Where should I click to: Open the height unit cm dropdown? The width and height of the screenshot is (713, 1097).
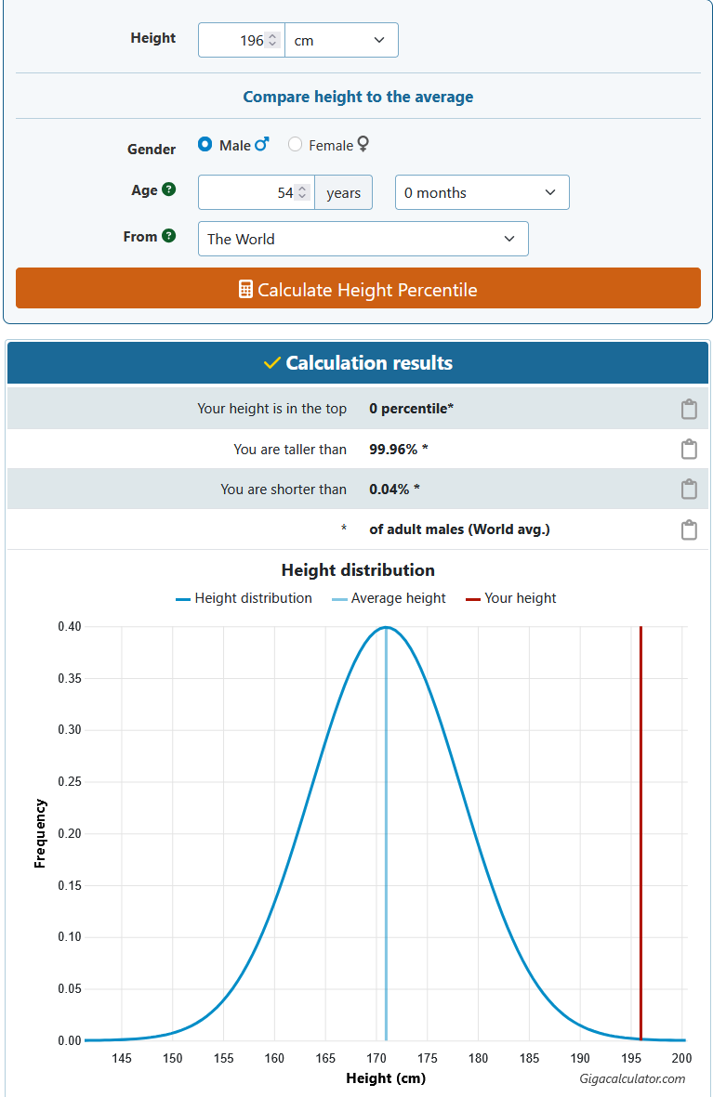coord(341,41)
